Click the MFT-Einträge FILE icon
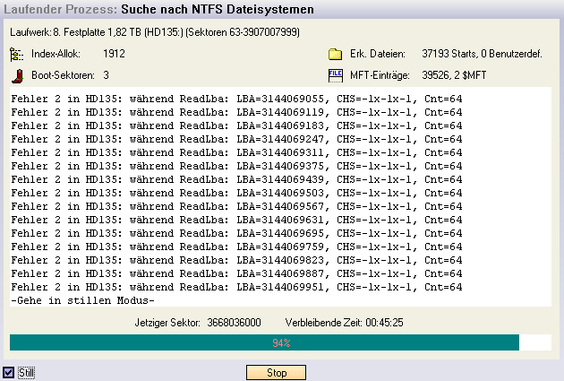Screen dimensions: 564x381 tap(335, 75)
